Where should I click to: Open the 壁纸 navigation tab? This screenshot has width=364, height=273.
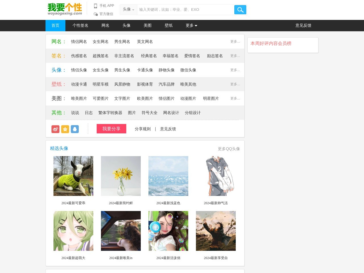(x=169, y=26)
